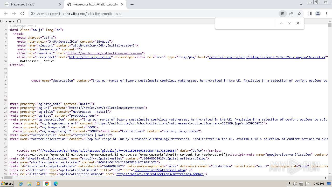Click the volume speaker tray icon
This screenshot has width=332, height=187.
[x=295, y=184]
